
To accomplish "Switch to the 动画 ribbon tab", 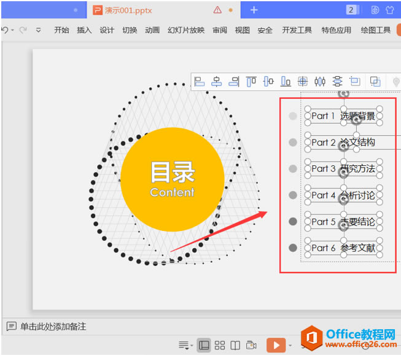I will [x=152, y=30].
